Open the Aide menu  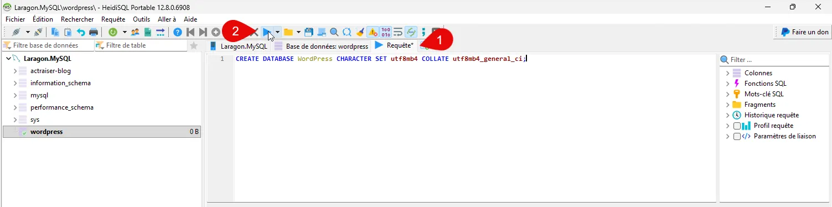pos(190,19)
